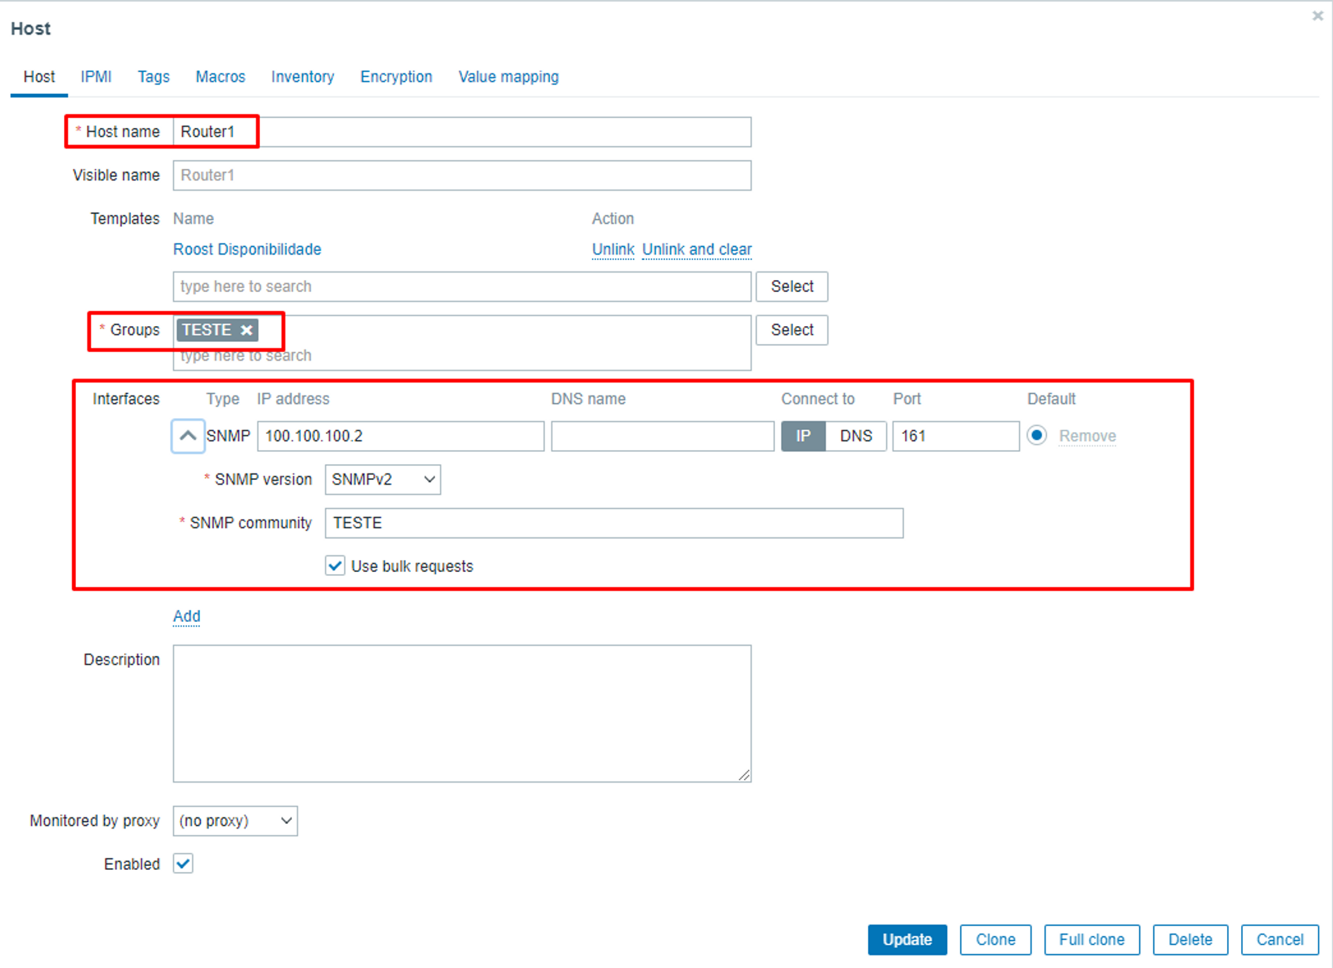Select the Default interface radio button

coord(1036,435)
